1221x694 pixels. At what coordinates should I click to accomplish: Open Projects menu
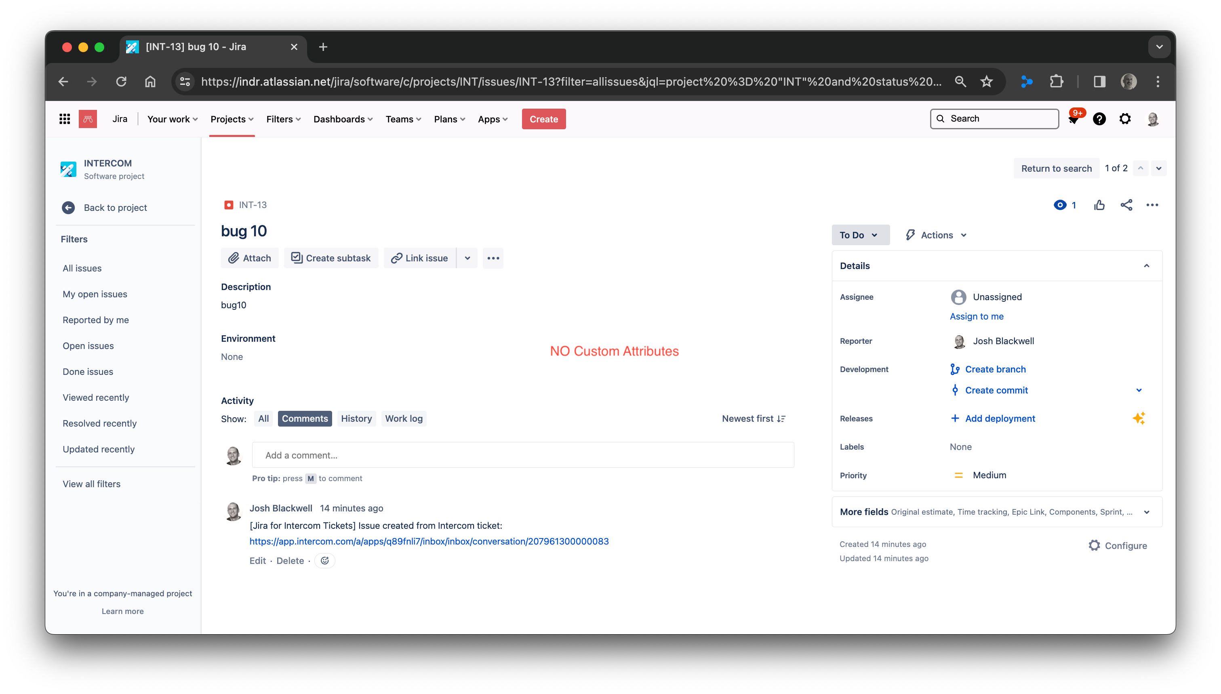click(232, 119)
